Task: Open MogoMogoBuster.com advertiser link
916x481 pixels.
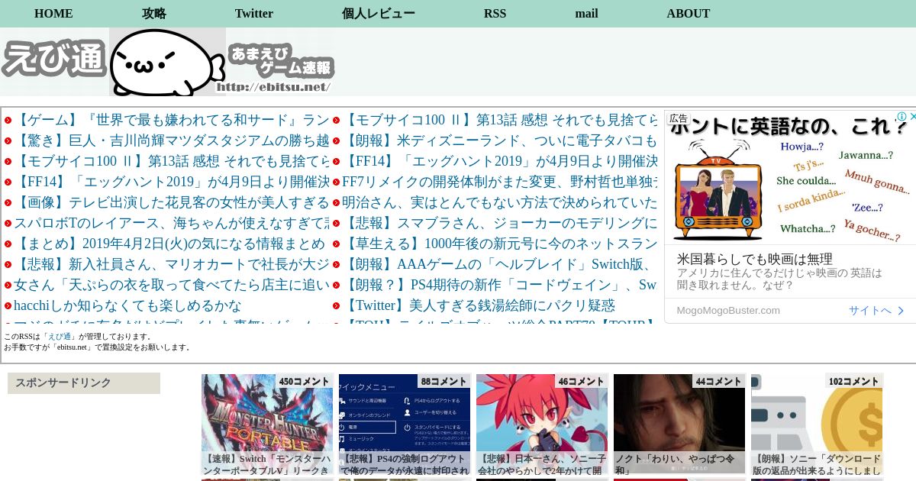Action: [x=728, y=311]
